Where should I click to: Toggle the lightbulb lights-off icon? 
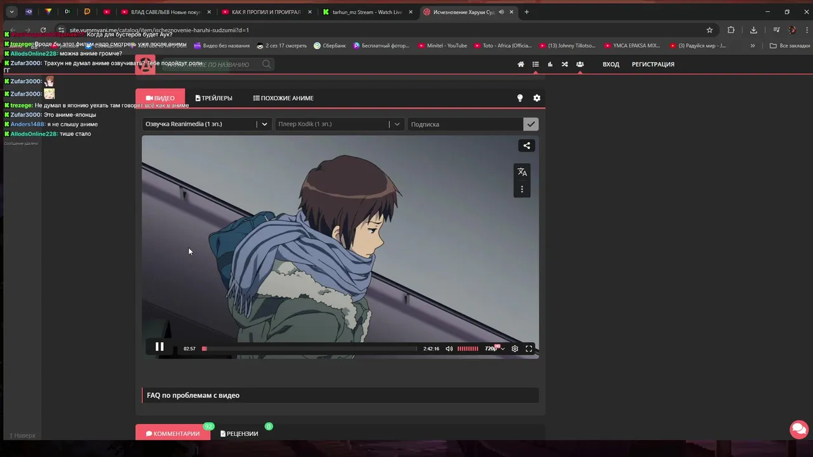coord(520,98)
